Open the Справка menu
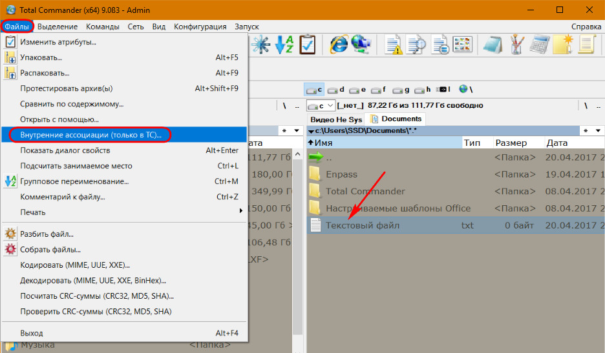The width and height of the screenshot is (605, 353). (x=586, y=26)
